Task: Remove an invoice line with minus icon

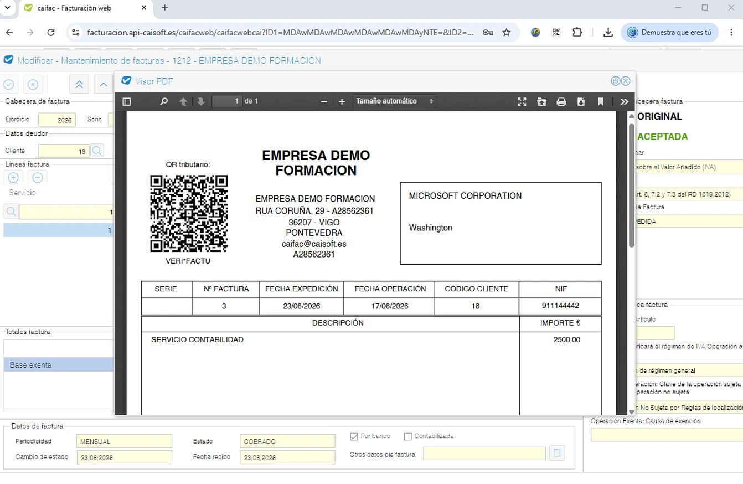Action: click(38, 178)
